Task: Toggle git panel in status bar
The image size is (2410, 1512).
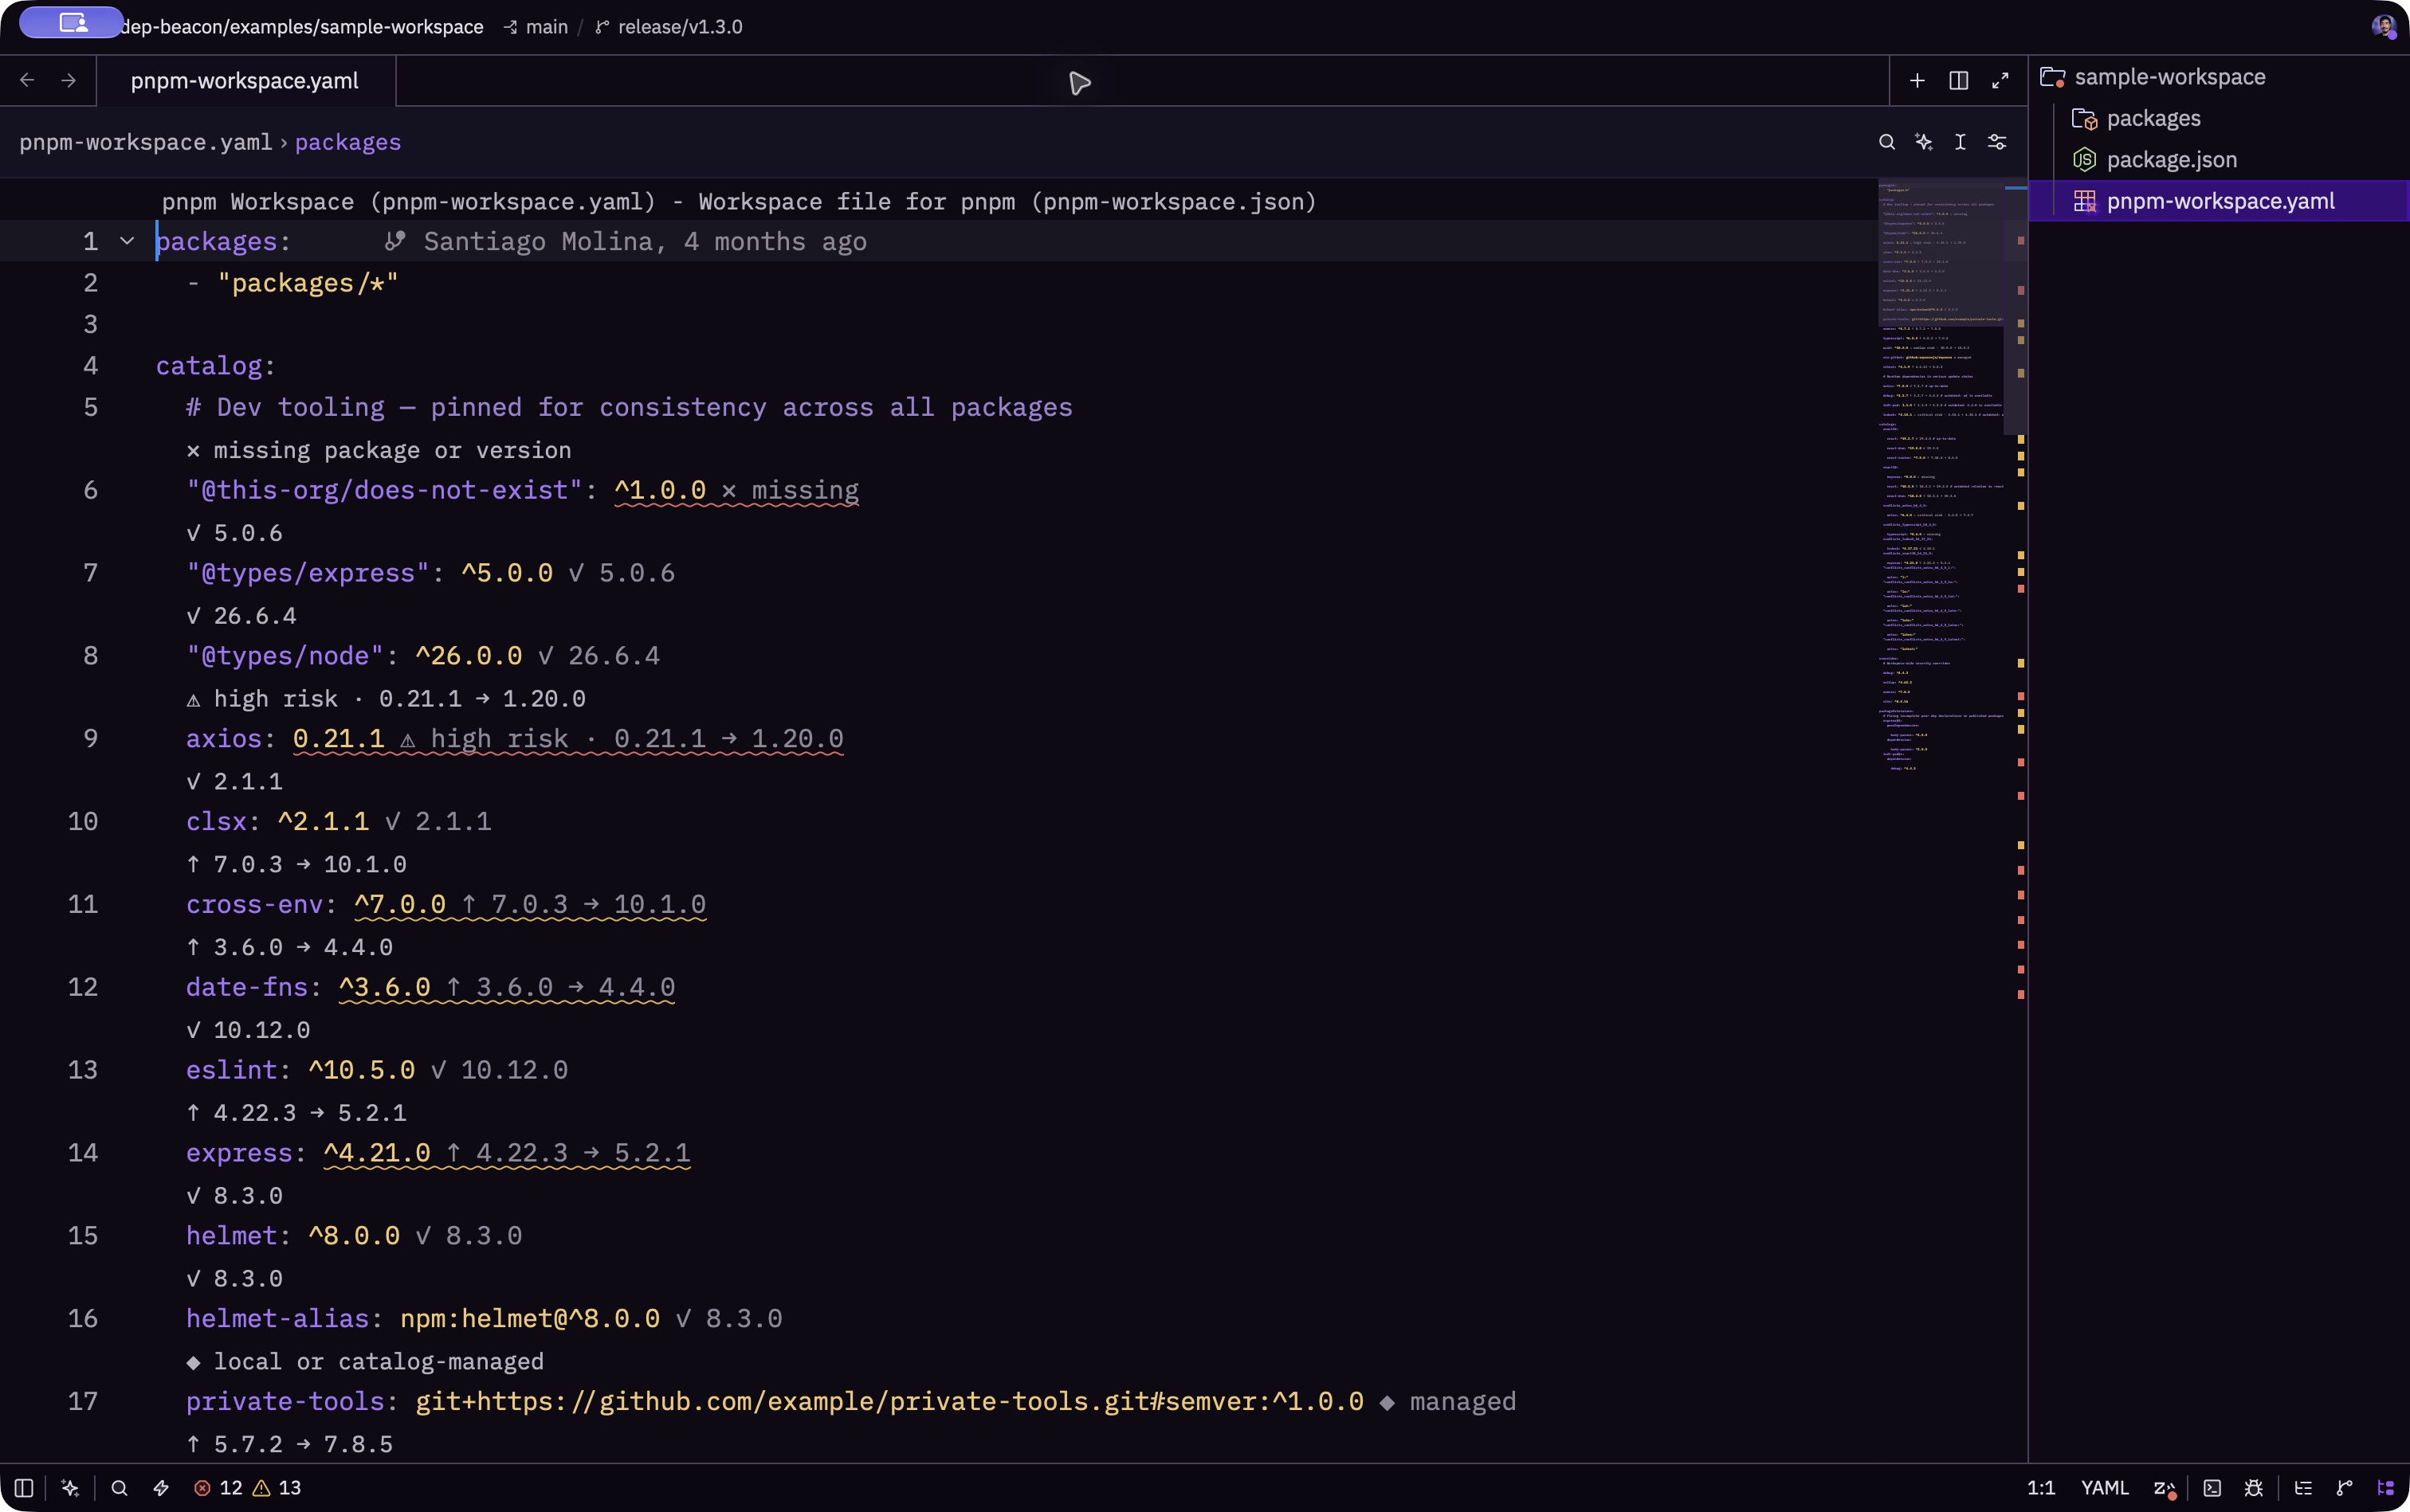Action: click(2344, 1488)
